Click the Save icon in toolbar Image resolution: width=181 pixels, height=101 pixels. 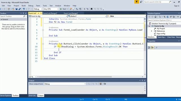(x=16, y=9)
